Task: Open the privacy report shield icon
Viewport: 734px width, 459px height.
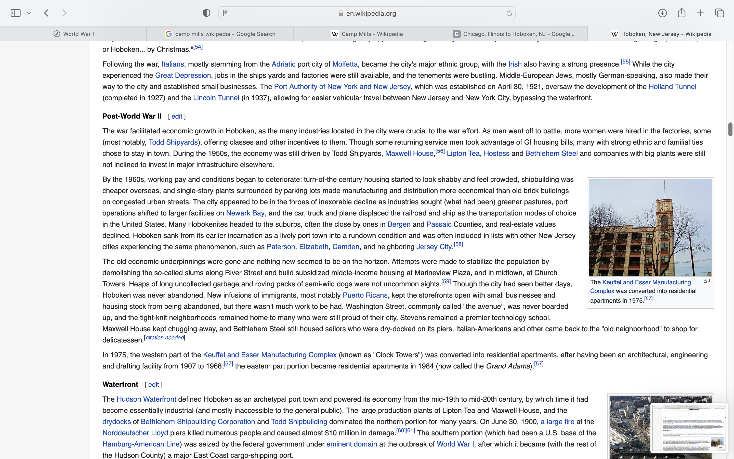Action: pyautogui.click(x=206, y=13)
